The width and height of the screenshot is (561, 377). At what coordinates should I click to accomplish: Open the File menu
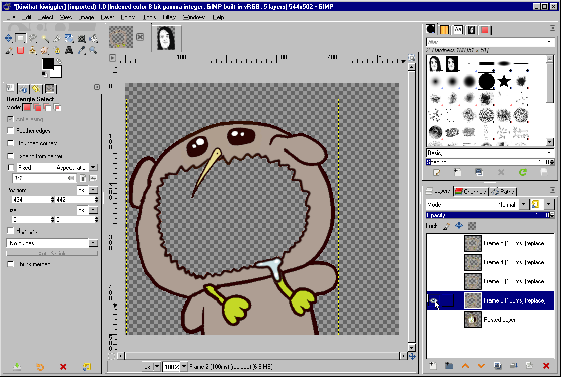point(11,17)
